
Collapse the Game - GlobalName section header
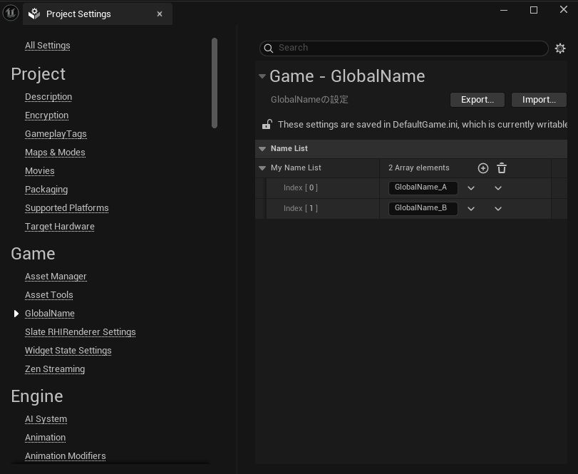[x=262, y=76]
